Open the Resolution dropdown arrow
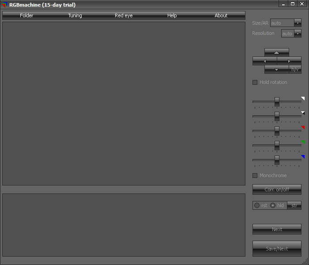Screen dimensions: 309x265 click(298, 34)
